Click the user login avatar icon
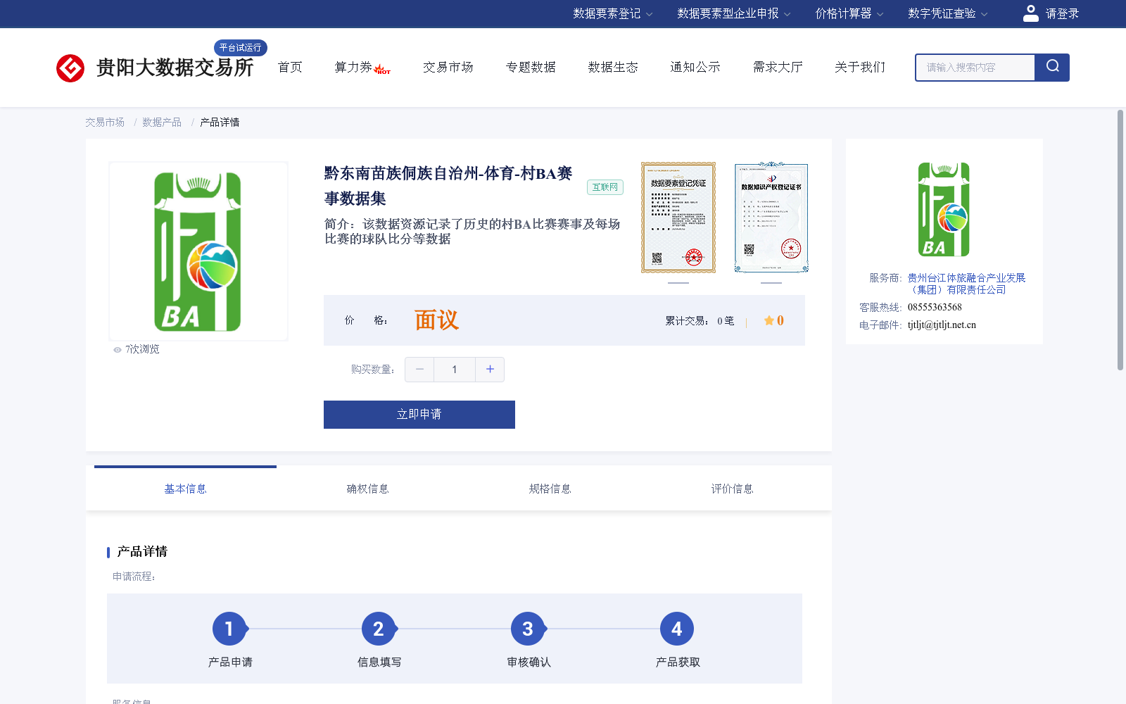Image resolution: width=1126 pixels, height=704 pixels. tap(1031, 13)
